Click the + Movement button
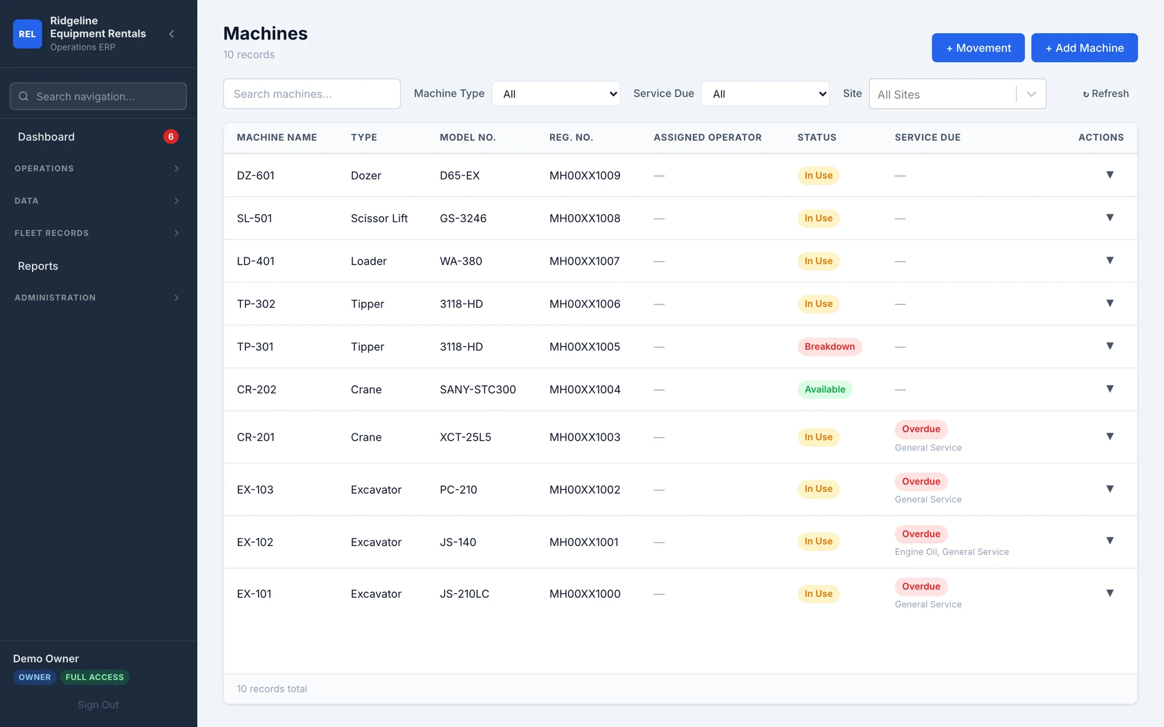Image resolution: width=1164 pixels, height=727 pixels. 978,48
